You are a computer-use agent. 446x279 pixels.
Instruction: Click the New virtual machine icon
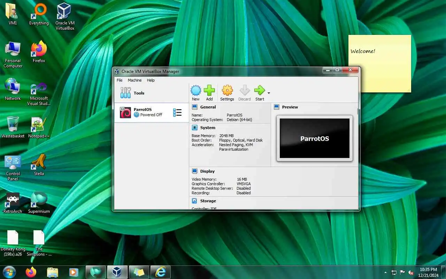196,91
